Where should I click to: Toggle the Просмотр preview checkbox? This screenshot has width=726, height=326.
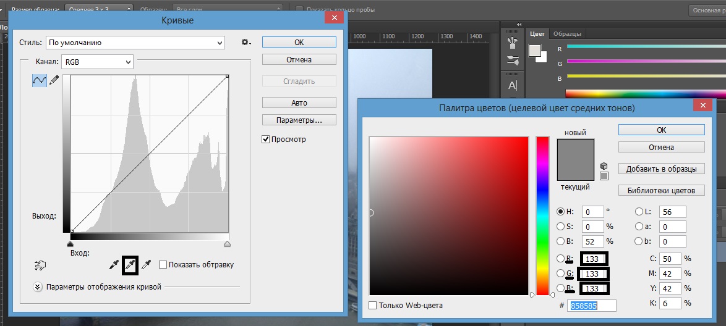point(266,139)
